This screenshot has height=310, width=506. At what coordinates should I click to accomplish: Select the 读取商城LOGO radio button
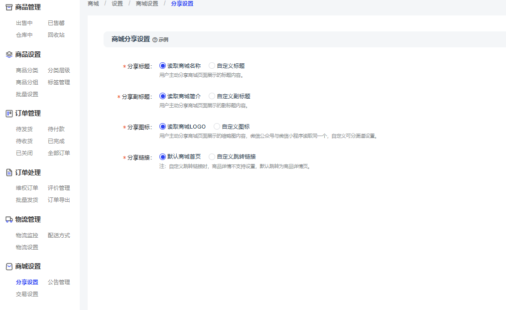click(x=162, y=127)
